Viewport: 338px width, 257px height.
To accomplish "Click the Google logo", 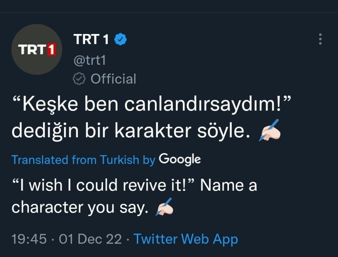I will 180,159.
